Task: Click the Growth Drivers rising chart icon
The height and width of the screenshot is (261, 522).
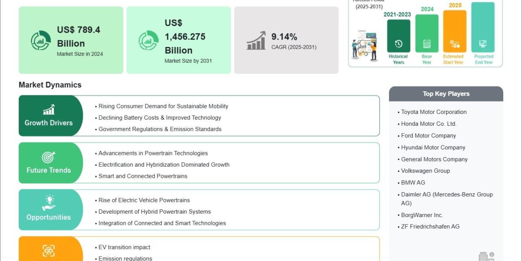Action: click(x=49, y=110)
